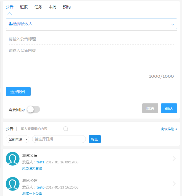Click the search magnifier icon
The image size is (182, 196).
tap(66, 129)
